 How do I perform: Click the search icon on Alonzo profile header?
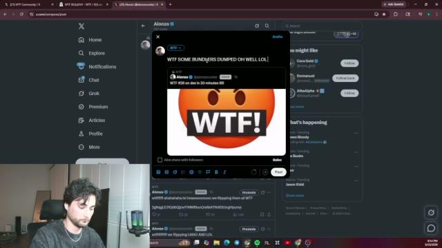[267, 26]
